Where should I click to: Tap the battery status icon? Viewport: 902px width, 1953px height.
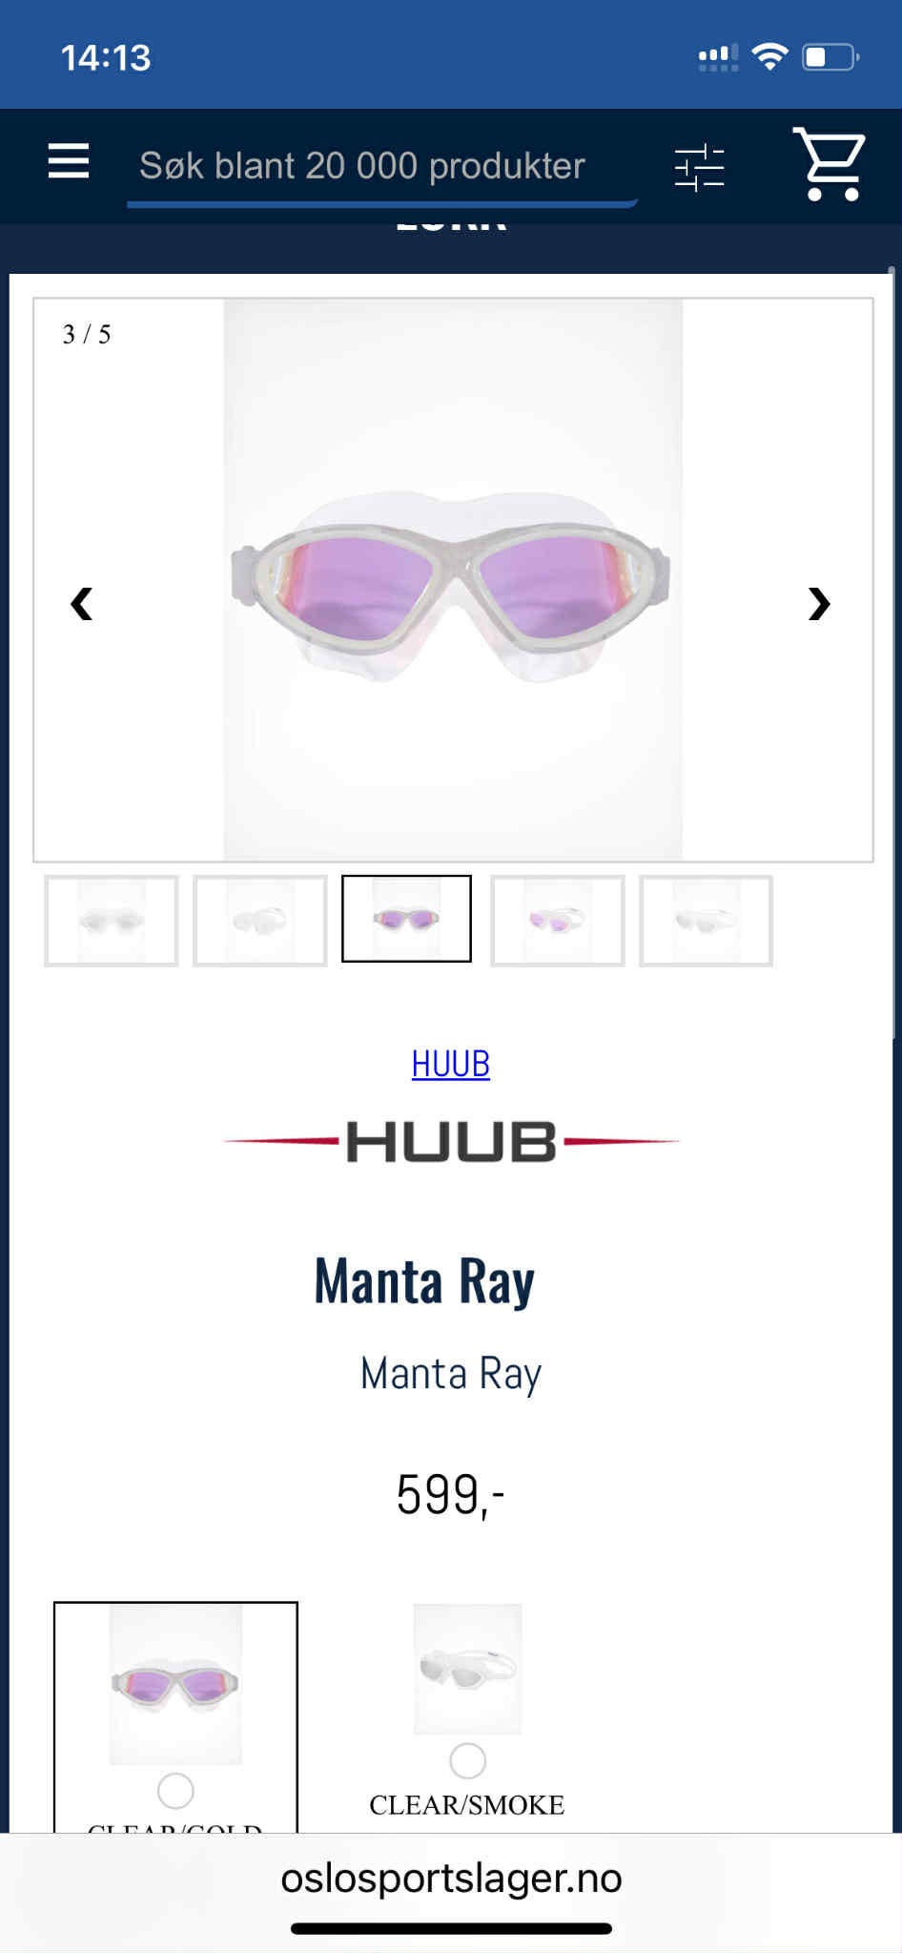tap(830, 57)
